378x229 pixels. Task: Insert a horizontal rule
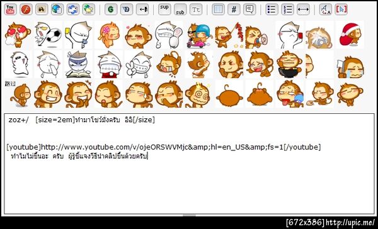[303, 9]
